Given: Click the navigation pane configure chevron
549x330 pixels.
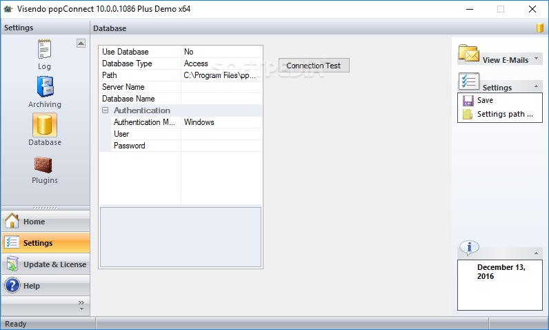Looking at the screenshot, I should pyautogui.click(x=81, y=304).
